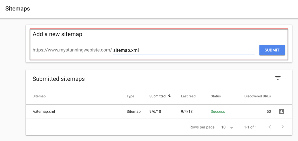Click the Sitemaps page title
This screenshot has width=298, height=141.
[18, 9]
